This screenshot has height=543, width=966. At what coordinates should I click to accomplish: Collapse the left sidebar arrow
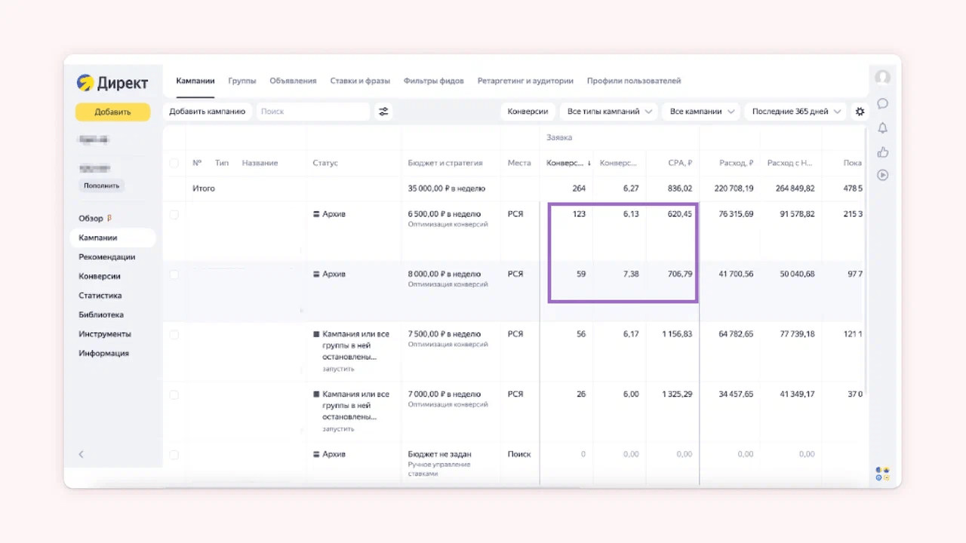[x=82, y=454]
